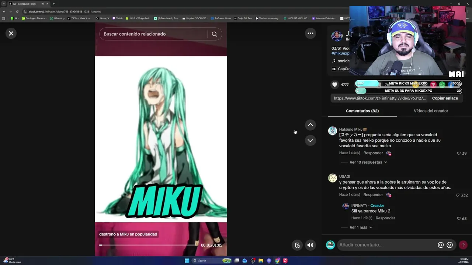Open a new browser tab
The height and width of the screenshot is (265, 472).
coord(53,4)
